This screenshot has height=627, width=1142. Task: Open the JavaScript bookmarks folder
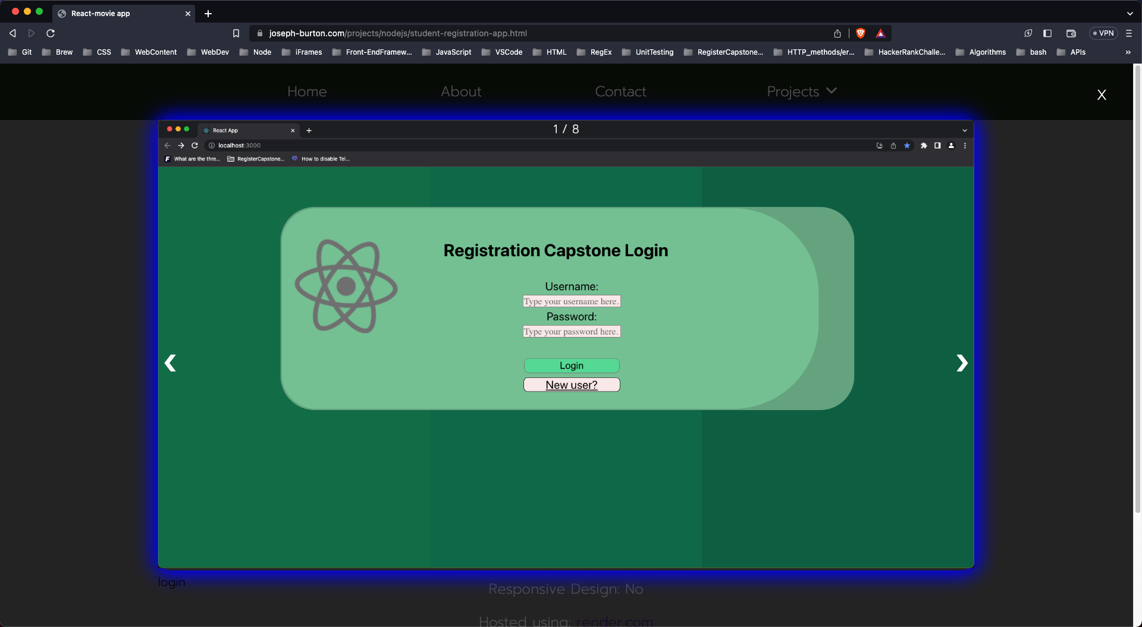point(447,52)
